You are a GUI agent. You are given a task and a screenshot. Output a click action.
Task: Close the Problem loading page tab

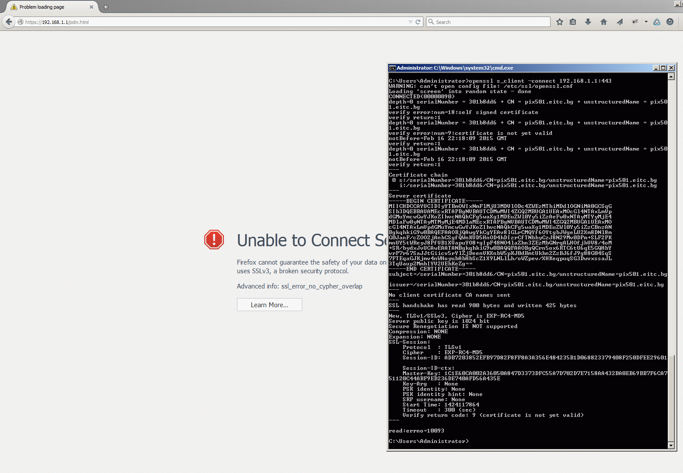pos(91,7)
